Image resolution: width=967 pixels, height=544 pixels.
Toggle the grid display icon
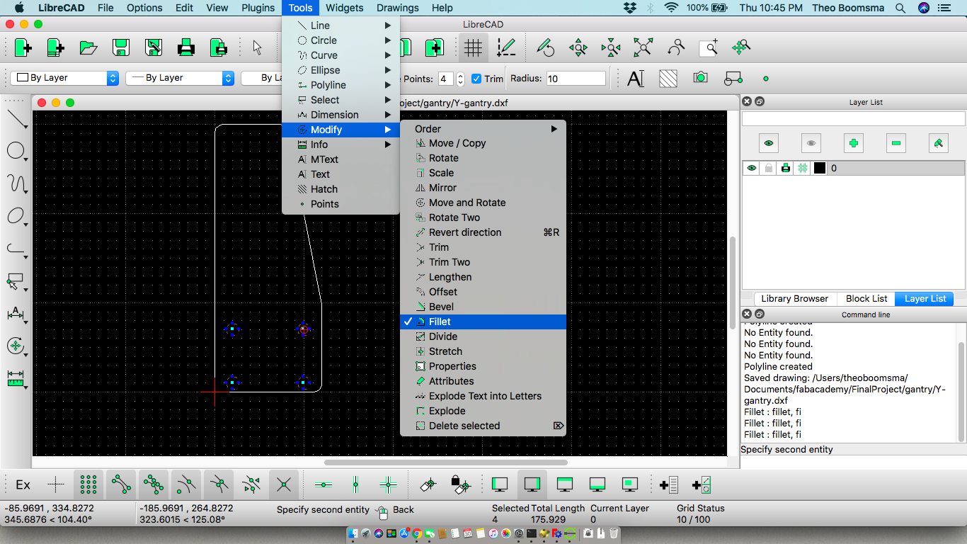coord(473,47)
